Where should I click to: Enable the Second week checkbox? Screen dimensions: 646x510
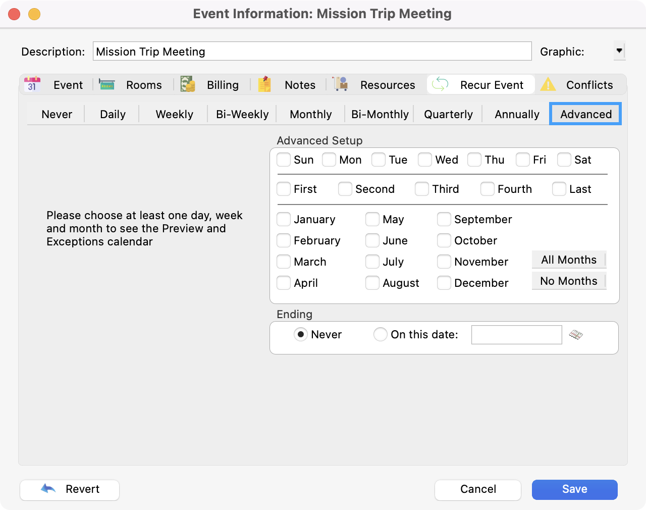(345, 189)
